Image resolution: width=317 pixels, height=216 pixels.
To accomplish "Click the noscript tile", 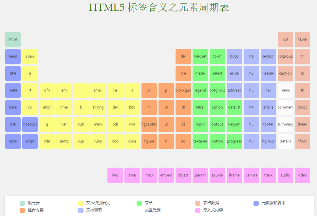I will click(x=30, y=124).
